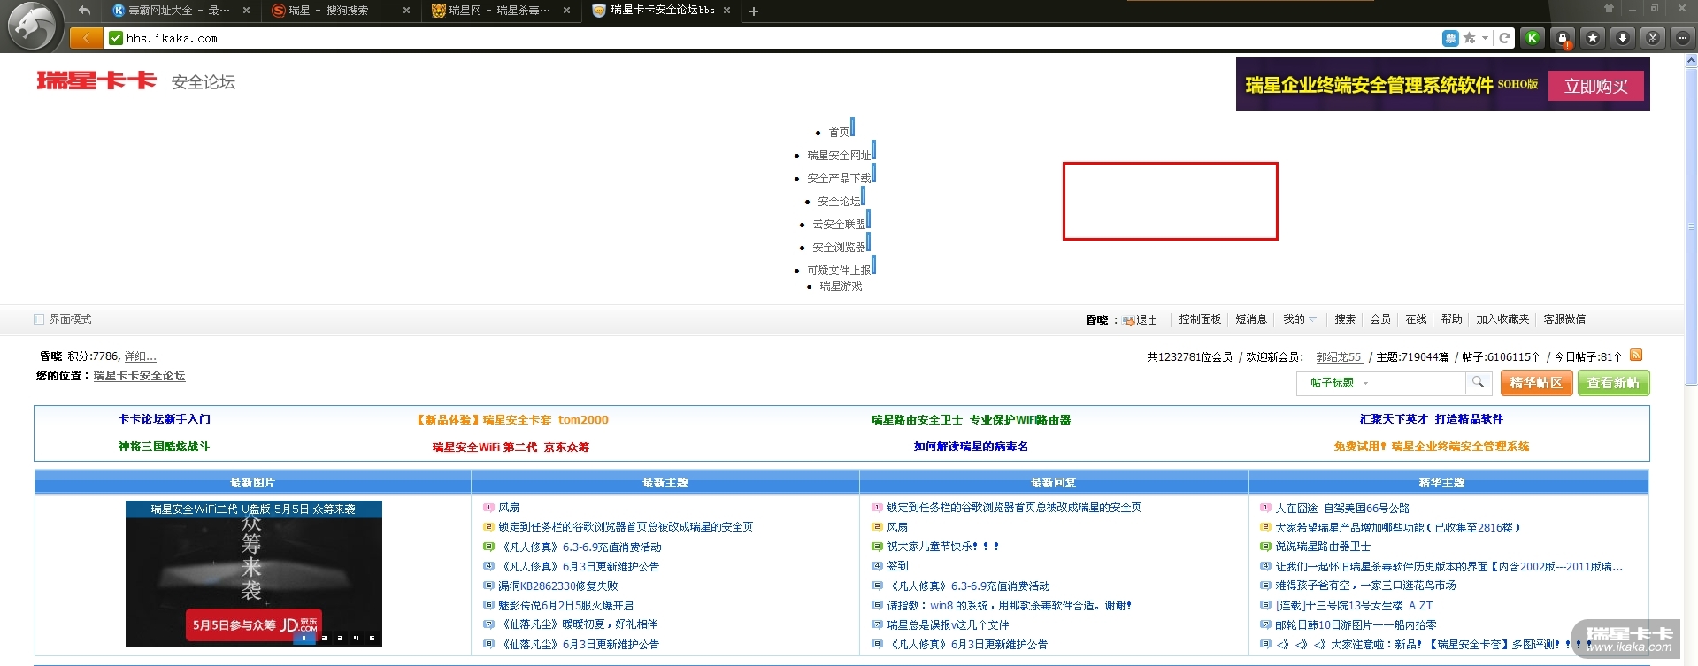Open 短消息 messages link
Screen dimensions: 1698x666
click(1251, 319)
